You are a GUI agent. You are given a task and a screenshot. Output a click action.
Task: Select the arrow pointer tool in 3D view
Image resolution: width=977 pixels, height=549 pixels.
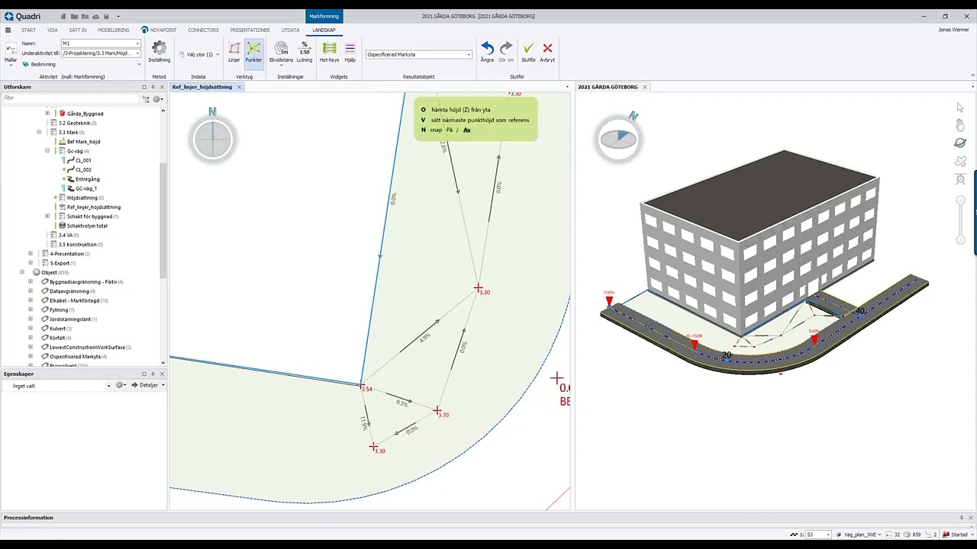pyautogui.click(x=960, y=108)
